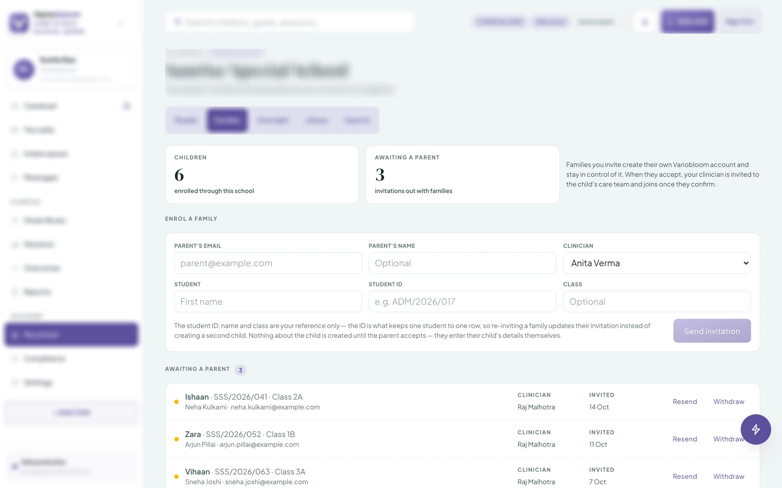Click the student name Vihaan
The width and height of the screenshot is (782, 488).
[197, 472]
